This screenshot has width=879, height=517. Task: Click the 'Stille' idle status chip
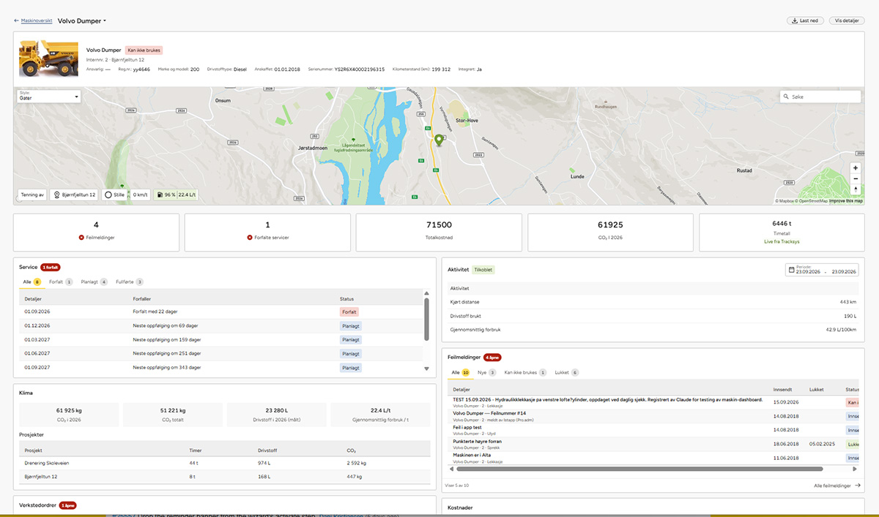tap(114, 195)
